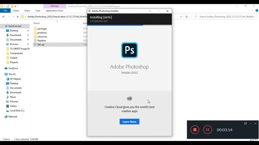The image size is (259, 145).
Task: Click the recording timer 00:03:54
Action: point(225,130)
